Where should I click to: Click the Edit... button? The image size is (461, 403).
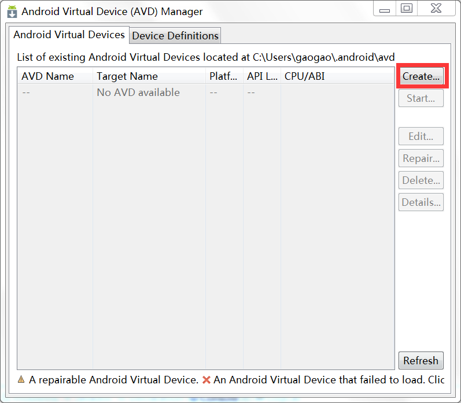tap(421, 136)
